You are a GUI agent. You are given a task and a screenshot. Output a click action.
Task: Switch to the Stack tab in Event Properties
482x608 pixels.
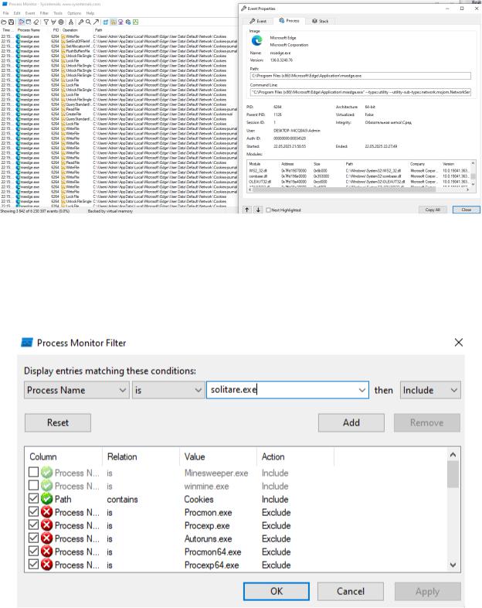coord(320,21)
